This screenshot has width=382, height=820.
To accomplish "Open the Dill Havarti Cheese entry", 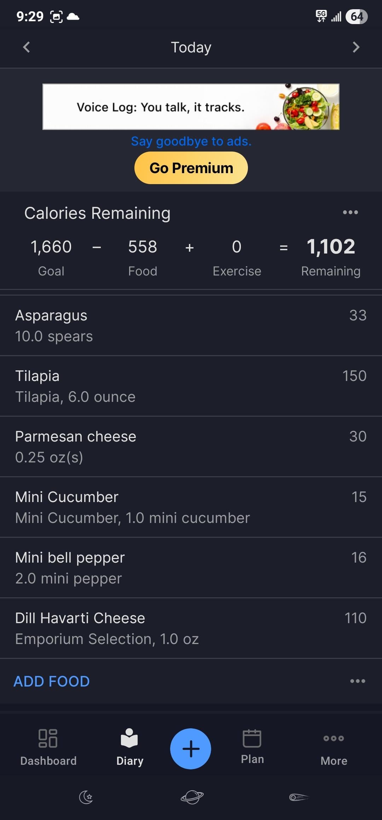I will [x=191, y=628].
